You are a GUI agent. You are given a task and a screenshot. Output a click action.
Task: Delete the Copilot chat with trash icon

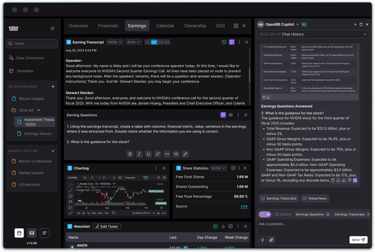pos(361,24)
